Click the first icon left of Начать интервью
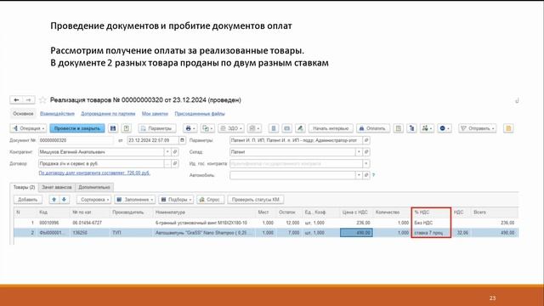 point(274,128)
